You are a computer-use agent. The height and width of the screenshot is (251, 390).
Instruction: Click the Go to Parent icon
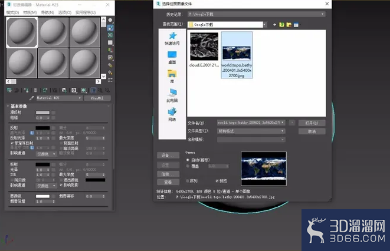point(100,90)
